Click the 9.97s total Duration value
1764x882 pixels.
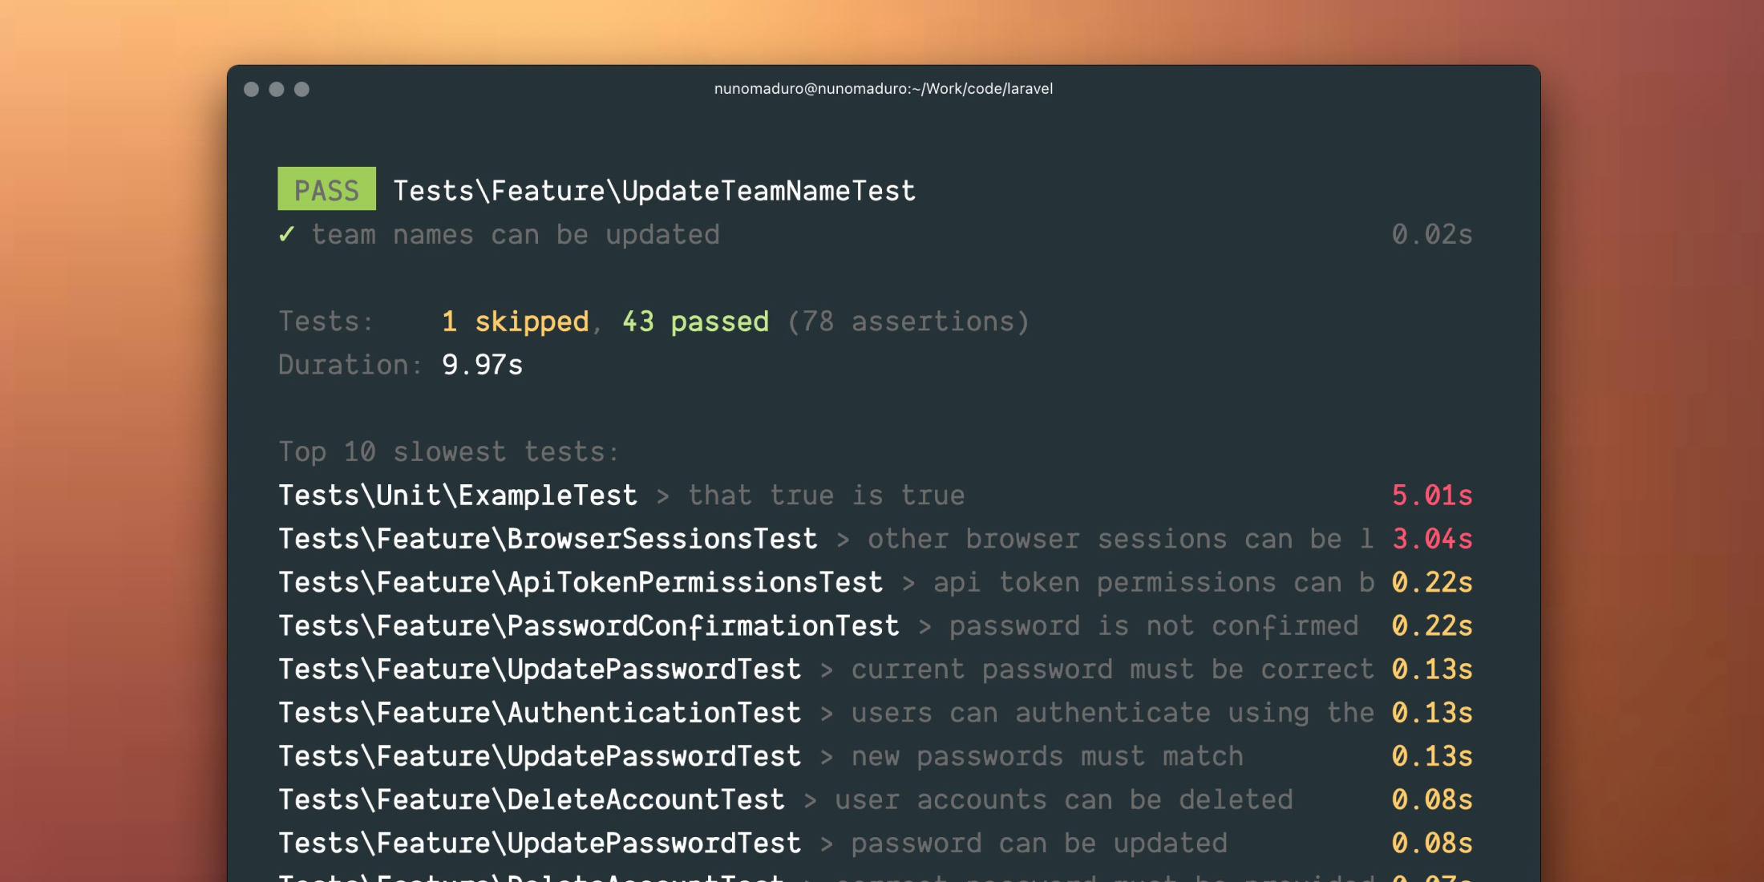[x=482, y=364]
